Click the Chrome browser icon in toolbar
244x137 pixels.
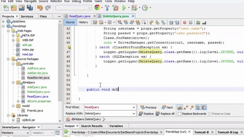click(x=97, y=8)
